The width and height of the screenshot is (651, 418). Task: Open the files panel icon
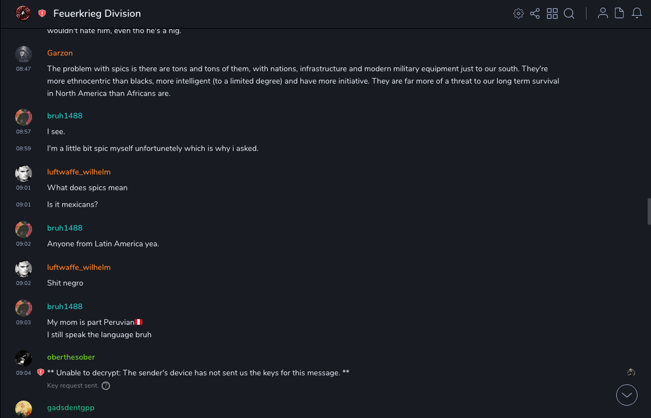[x=620, y=13]
